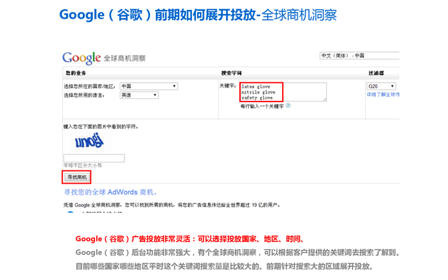The height and width of the screenshot is (280, 448).
Task: Click the 字母不区分大小写 hint text
Action: click(x=82, y=166)
